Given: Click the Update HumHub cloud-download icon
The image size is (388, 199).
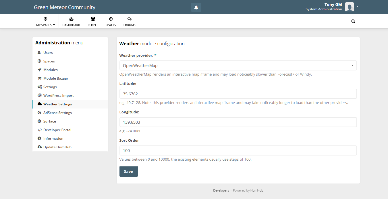Looking at the screenshot, I should 40,147.
